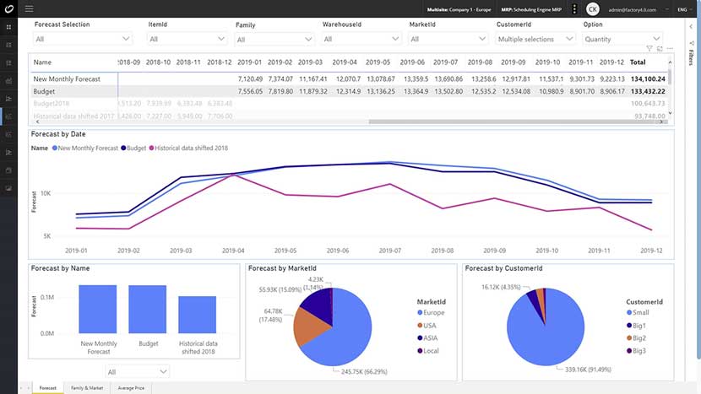Click the Name column header
Viewport: 701px width, 394px height.
(42, 62)
